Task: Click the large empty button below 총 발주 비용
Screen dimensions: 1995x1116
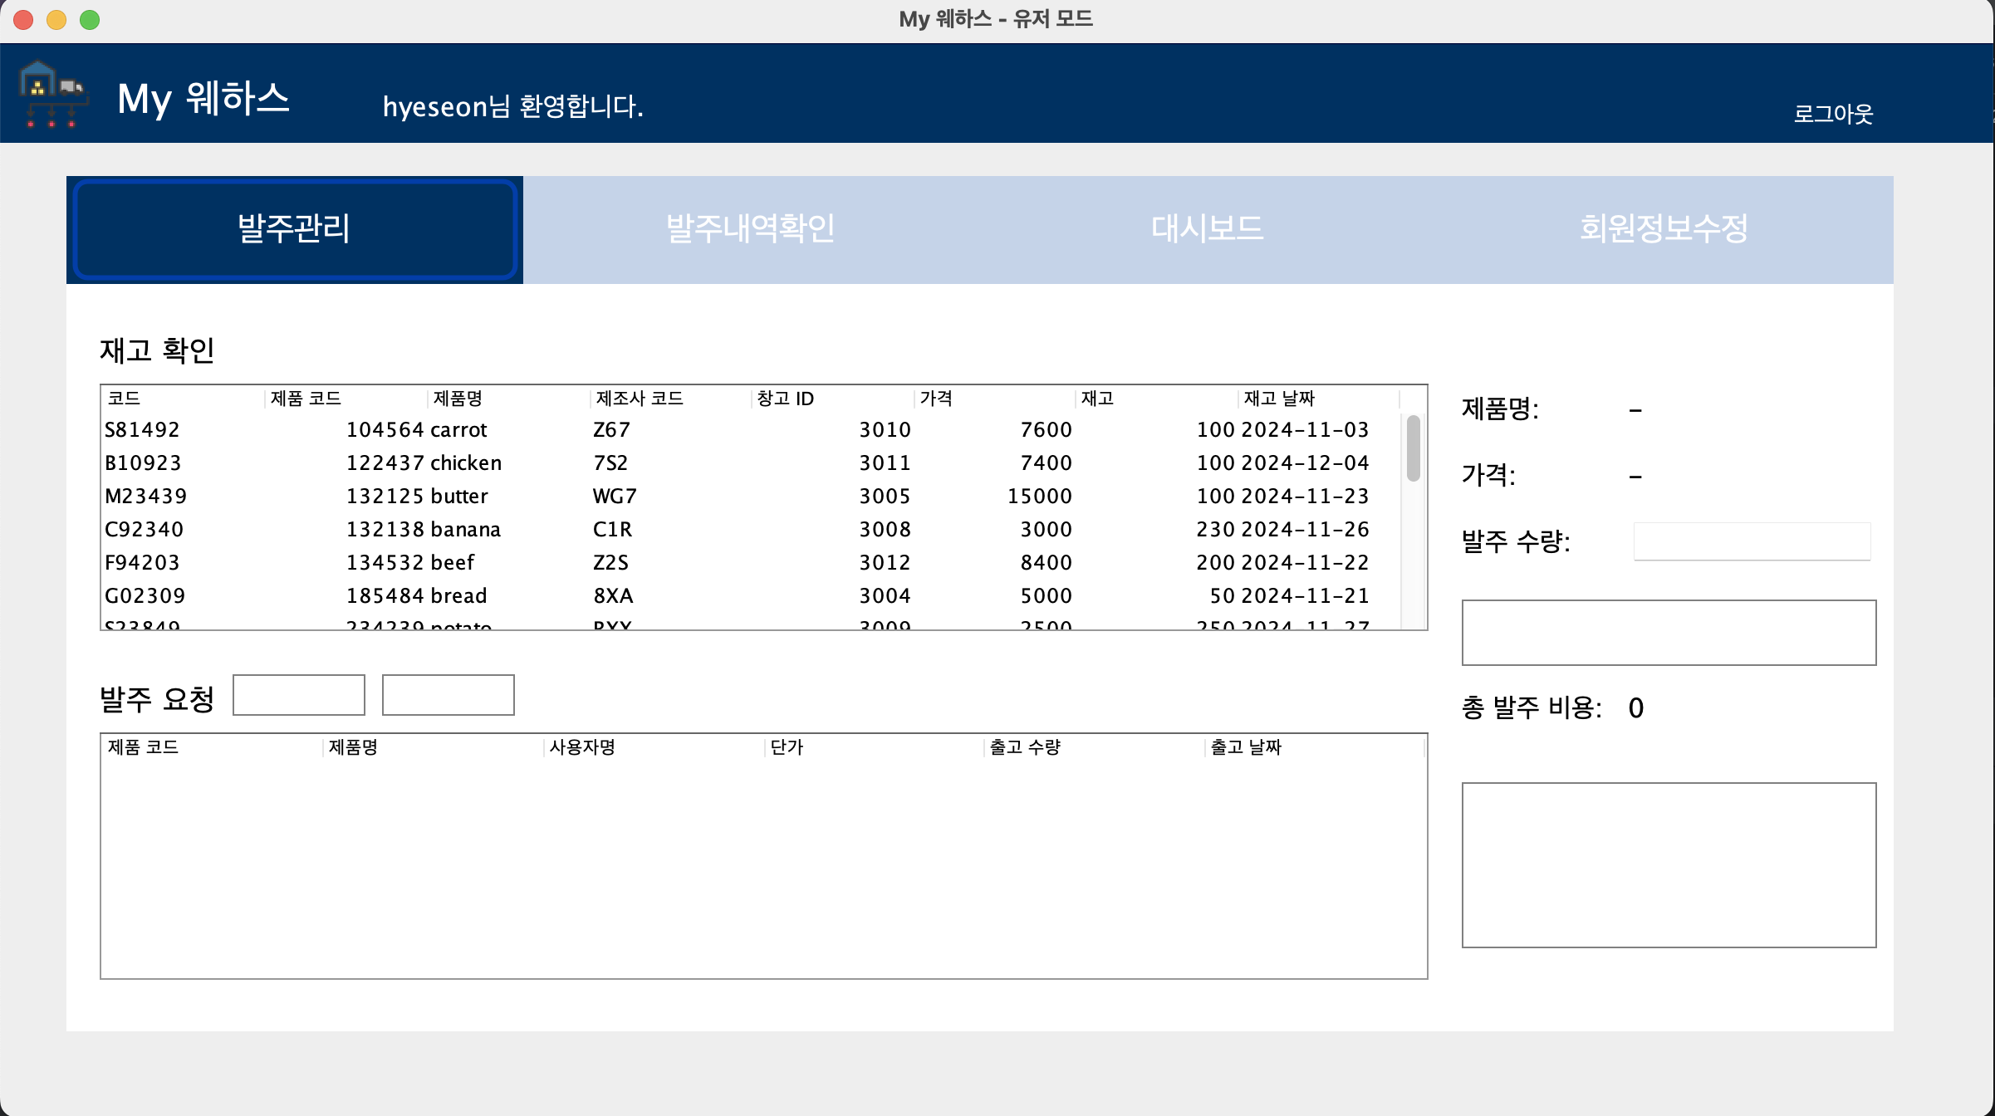Action: point(1669,865)
